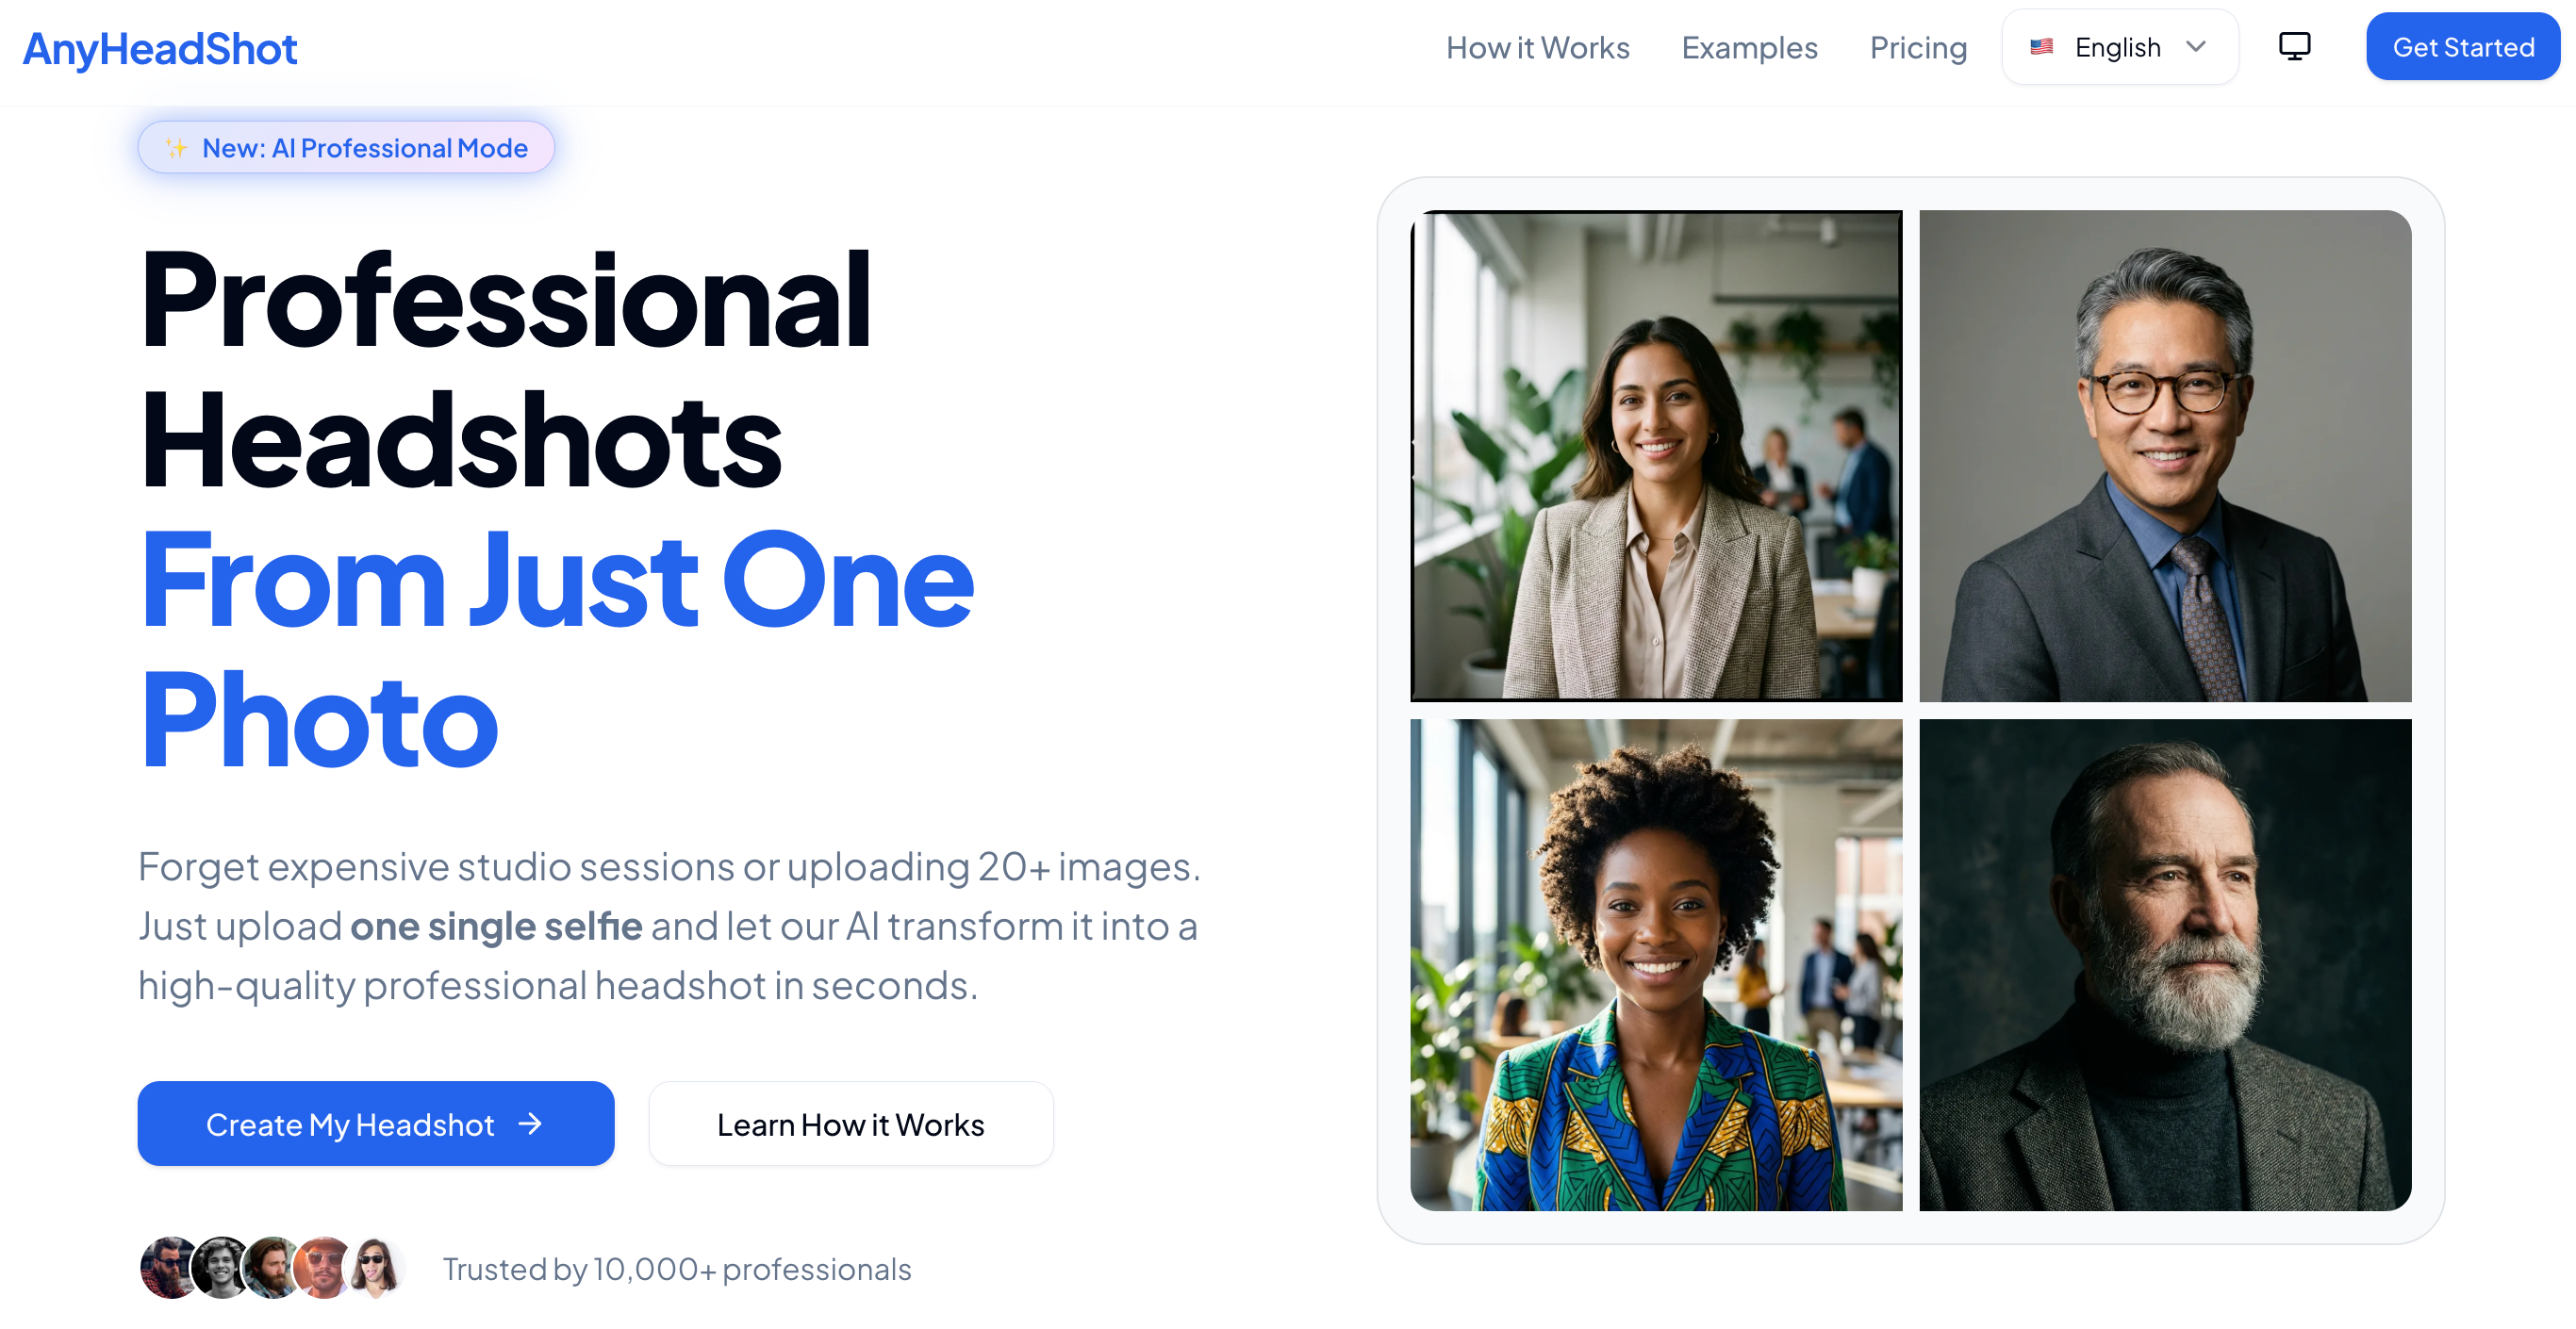2576x1329 pixels.
Task: Click the first avatar with beard and sunglasses
Action: click(x=168, y=1268)
